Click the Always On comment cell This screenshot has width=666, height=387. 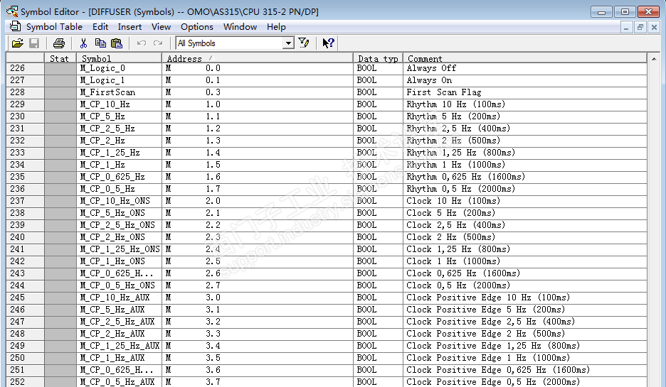click(525, 80)
